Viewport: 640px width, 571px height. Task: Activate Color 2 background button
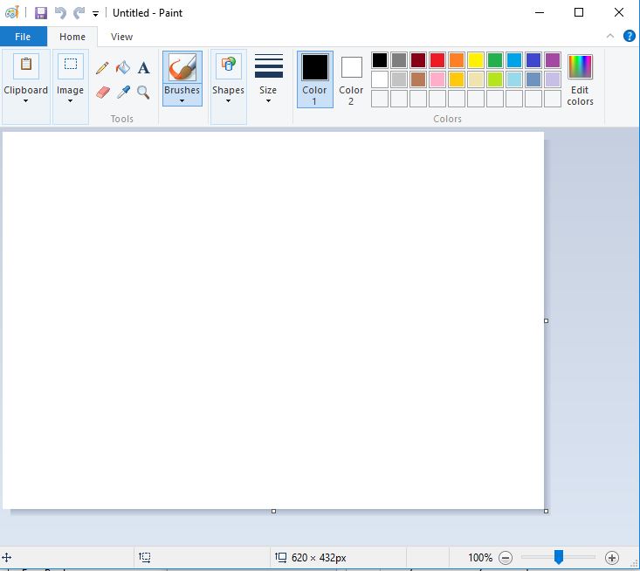pos(351,79)
